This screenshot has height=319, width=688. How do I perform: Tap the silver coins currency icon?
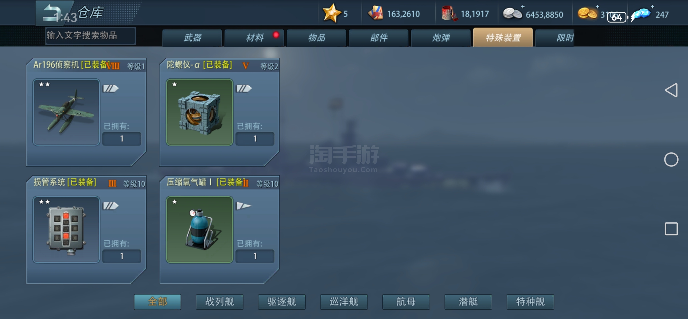(512, 13)
